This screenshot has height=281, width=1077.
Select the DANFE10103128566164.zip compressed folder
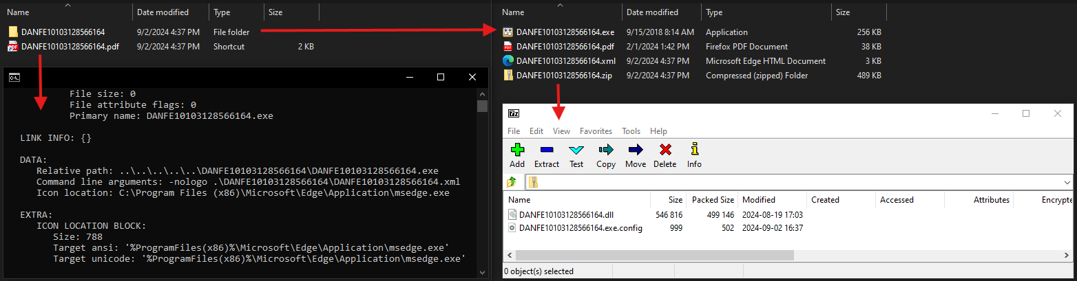[x=564, y=76]
